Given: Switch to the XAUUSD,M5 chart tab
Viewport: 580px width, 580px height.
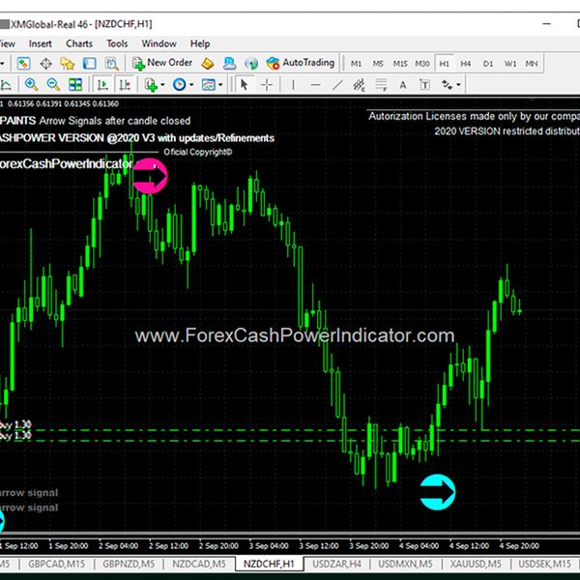Looking at the screenshot, I should pyautogui.click(x=476, y=564).
